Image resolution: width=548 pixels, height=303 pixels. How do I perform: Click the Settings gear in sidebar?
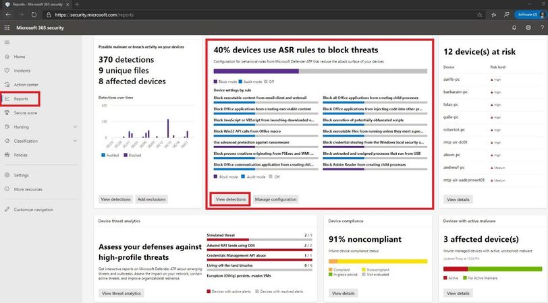coord(7,175)
